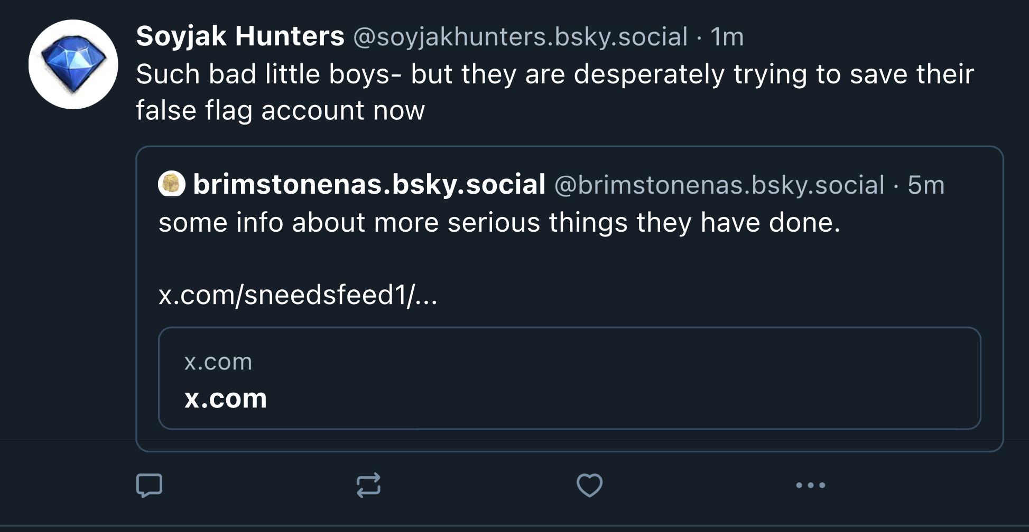Open the blue diamond profile avatar
Image resolution: width=1029 pixels, height=532 pixels.
tap(73, 64)
